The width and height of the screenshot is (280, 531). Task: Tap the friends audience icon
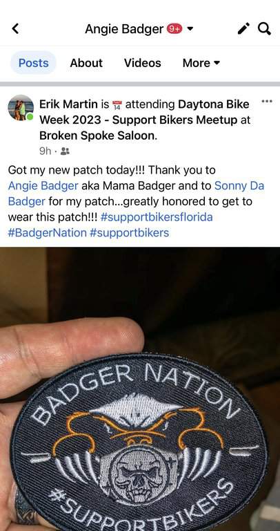(x=65, y=151)
